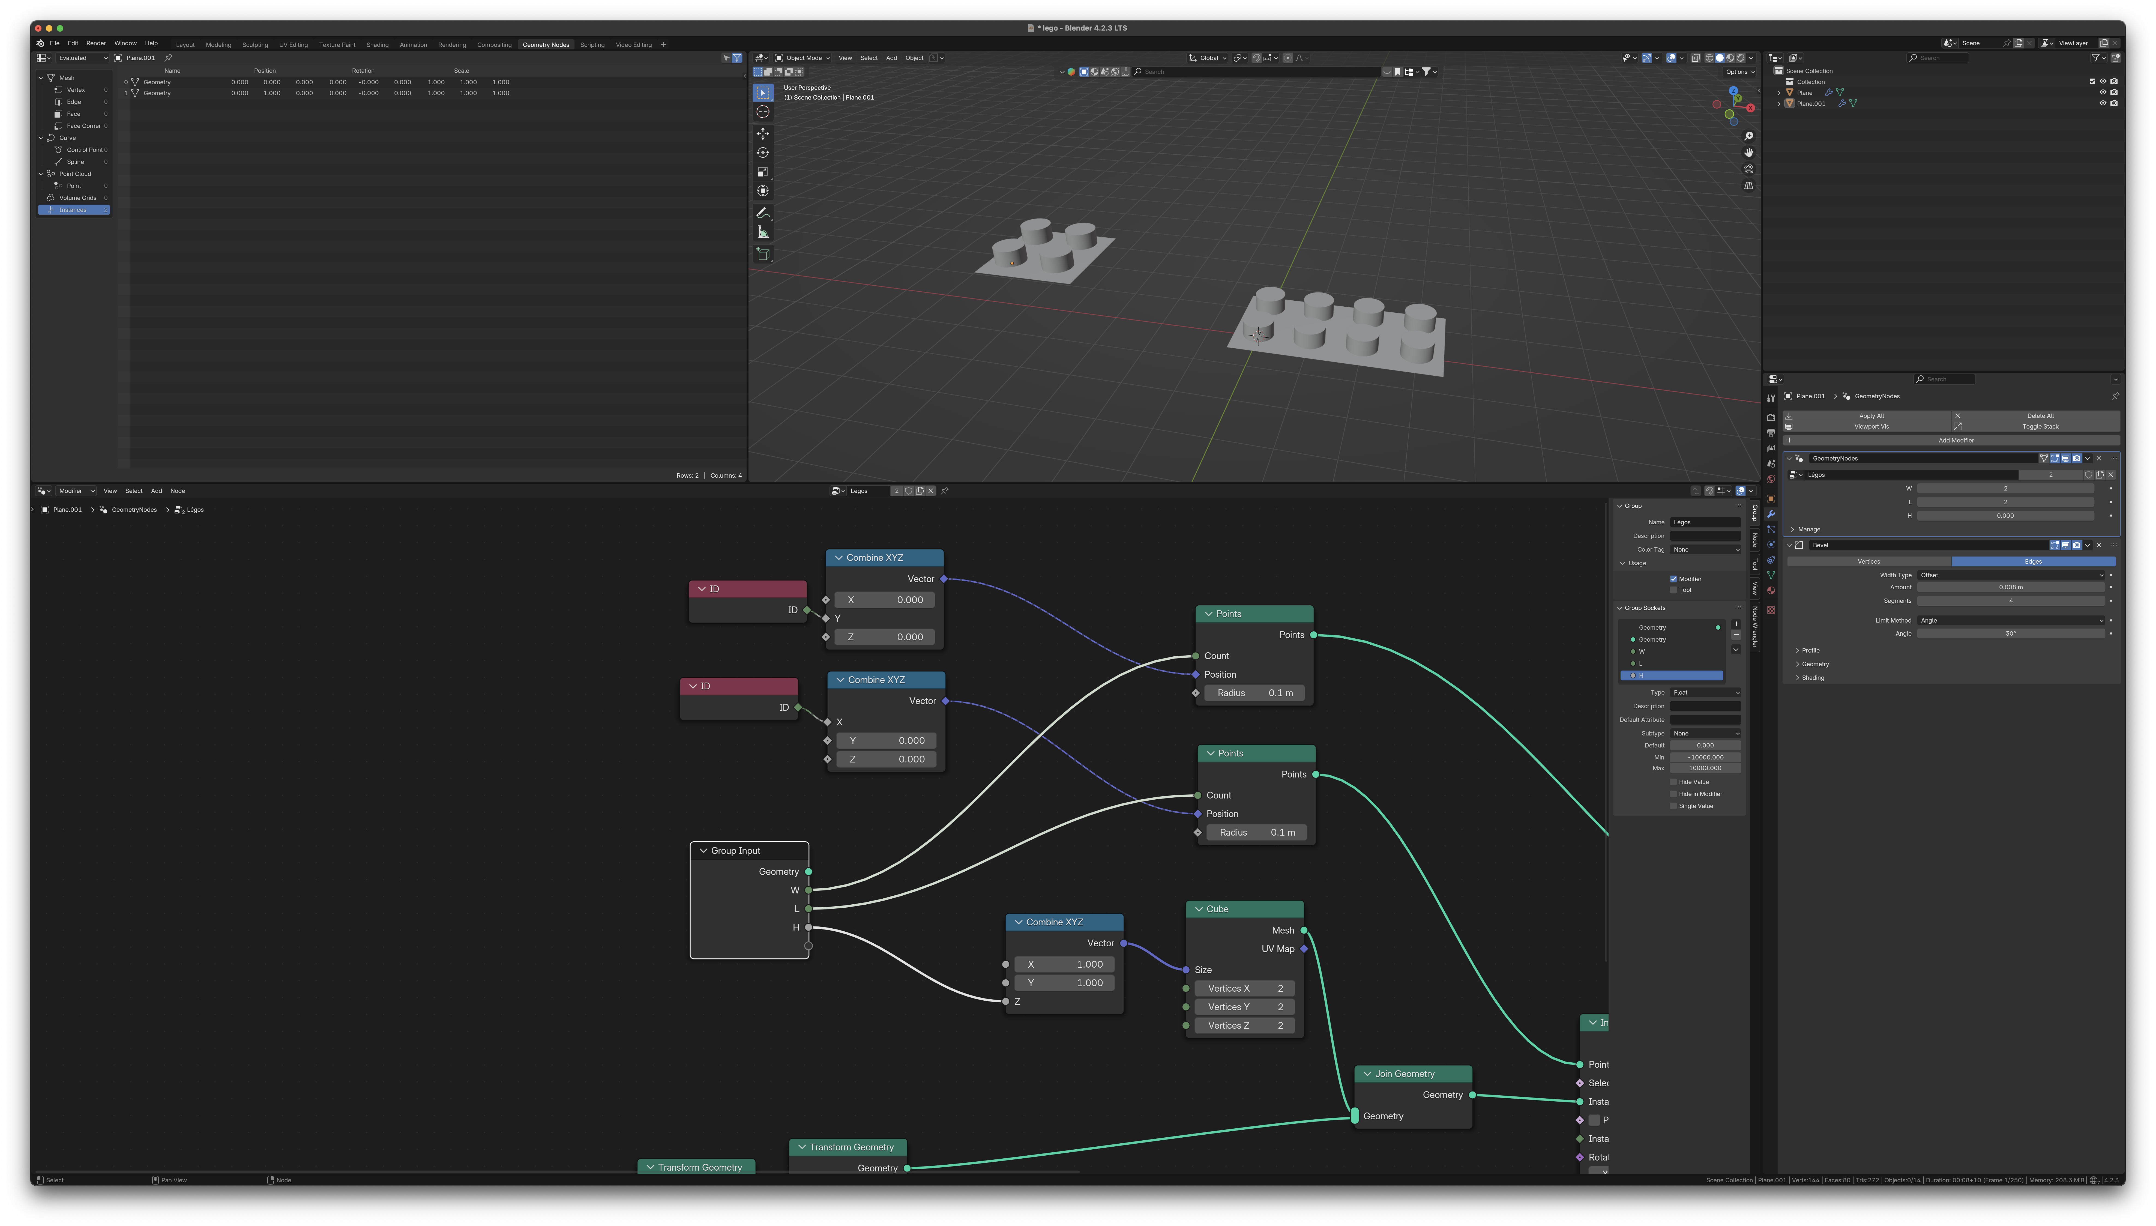Select the Annotate tool in viewport toolbar
The image size is (2156, 1226).
click(763, 213)
